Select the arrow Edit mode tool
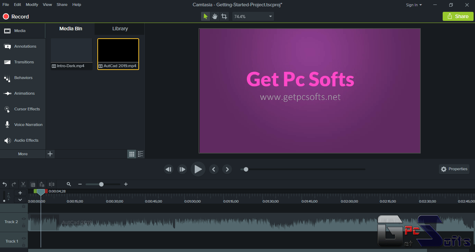475x252 pixels. 206,16
